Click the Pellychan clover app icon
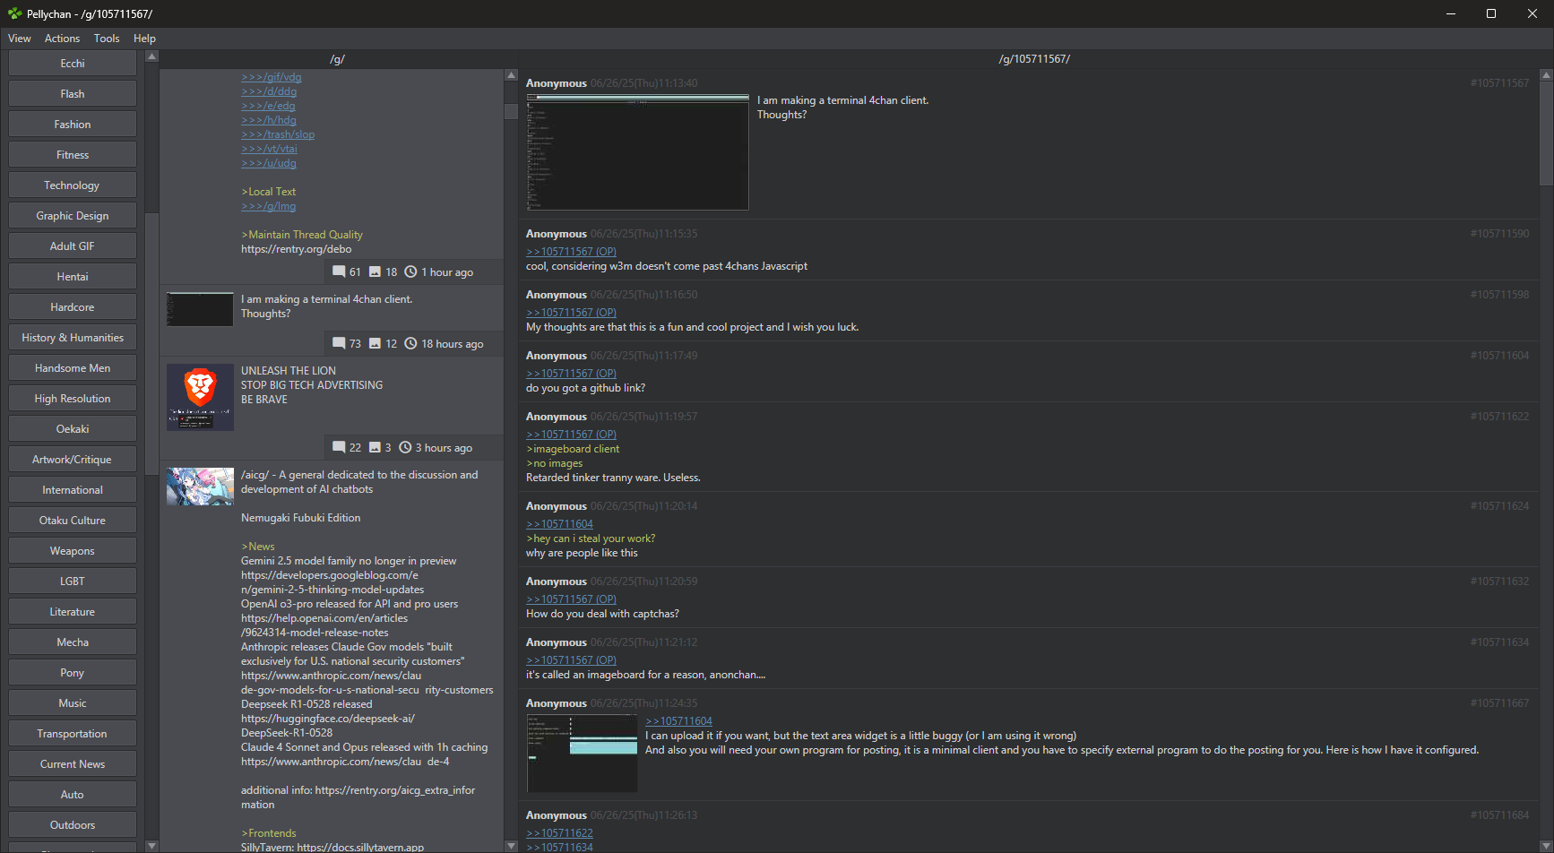 point(14,13)
